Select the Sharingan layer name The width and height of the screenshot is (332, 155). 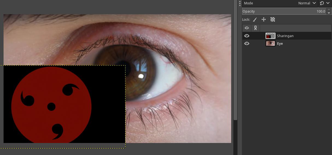(285, 36)
